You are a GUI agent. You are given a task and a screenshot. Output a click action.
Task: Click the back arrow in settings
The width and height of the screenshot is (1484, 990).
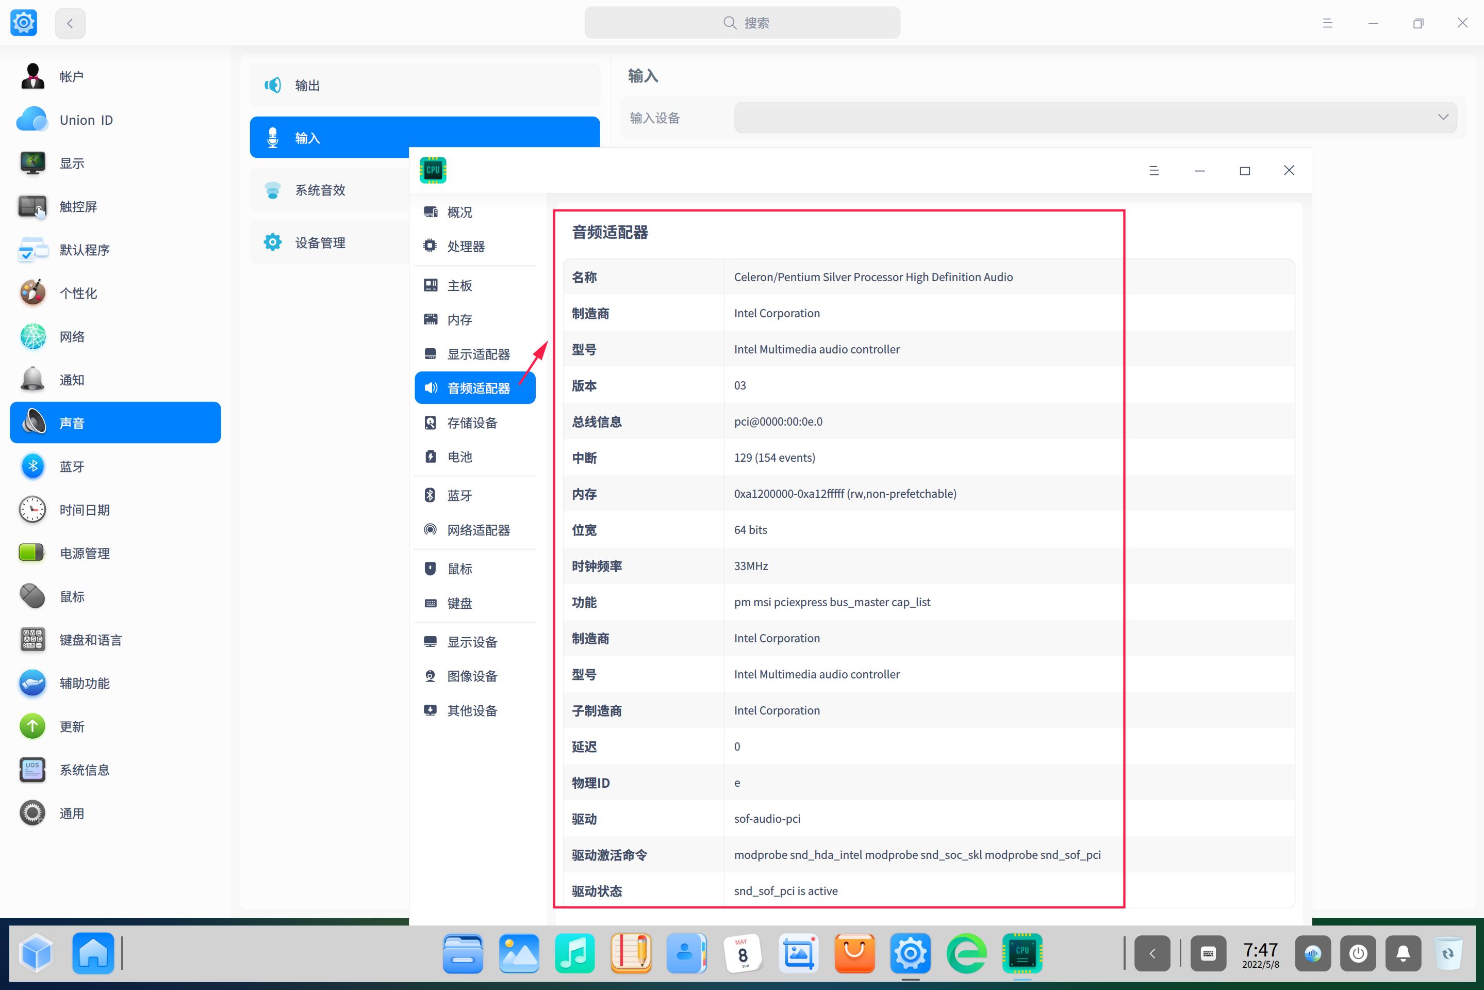(70, 23)
